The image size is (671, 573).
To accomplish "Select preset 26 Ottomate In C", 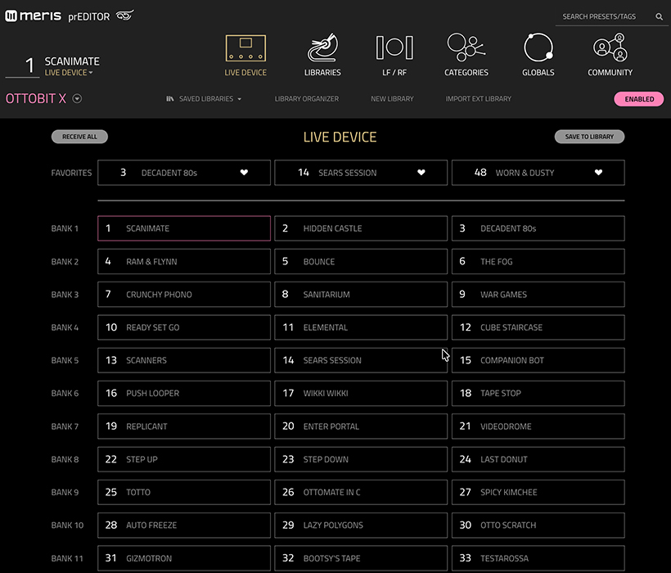I will (361, 492).
